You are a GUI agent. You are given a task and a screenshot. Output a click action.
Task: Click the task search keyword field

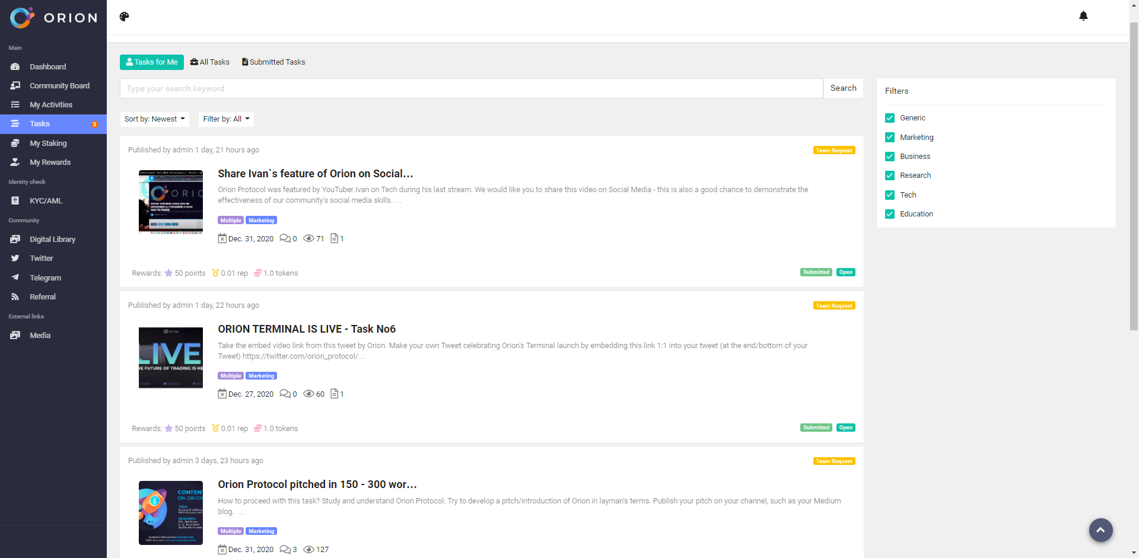pos(471,88)
